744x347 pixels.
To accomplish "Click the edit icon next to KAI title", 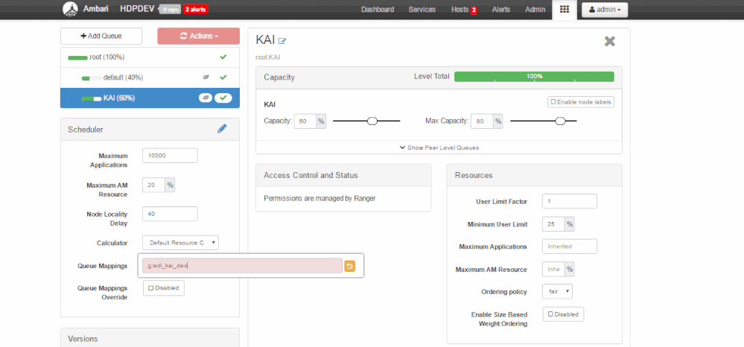I will point(282,41).
